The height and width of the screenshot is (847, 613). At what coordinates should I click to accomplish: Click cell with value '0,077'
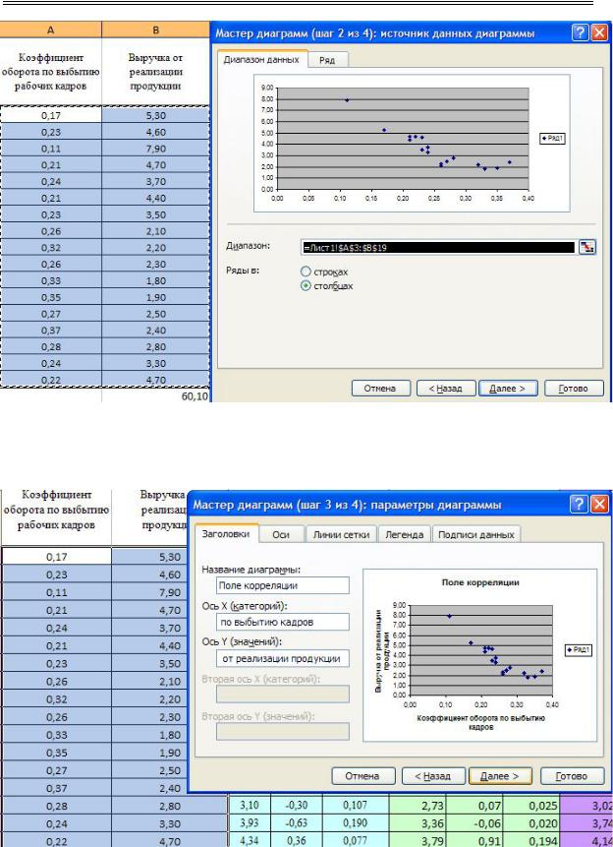pyautogui.click(x=355, y=840)
